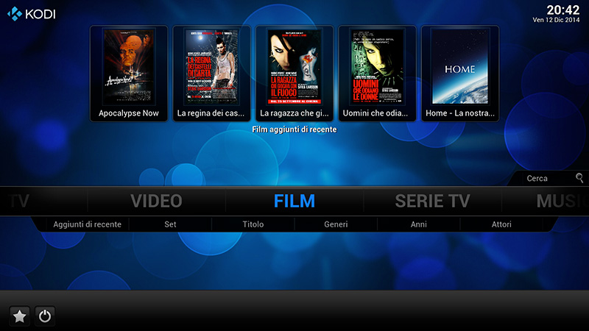Viewport: 589px width, 331px height.
Task: Go to SERIE TV menu section
Action: [x=432, y=201]
